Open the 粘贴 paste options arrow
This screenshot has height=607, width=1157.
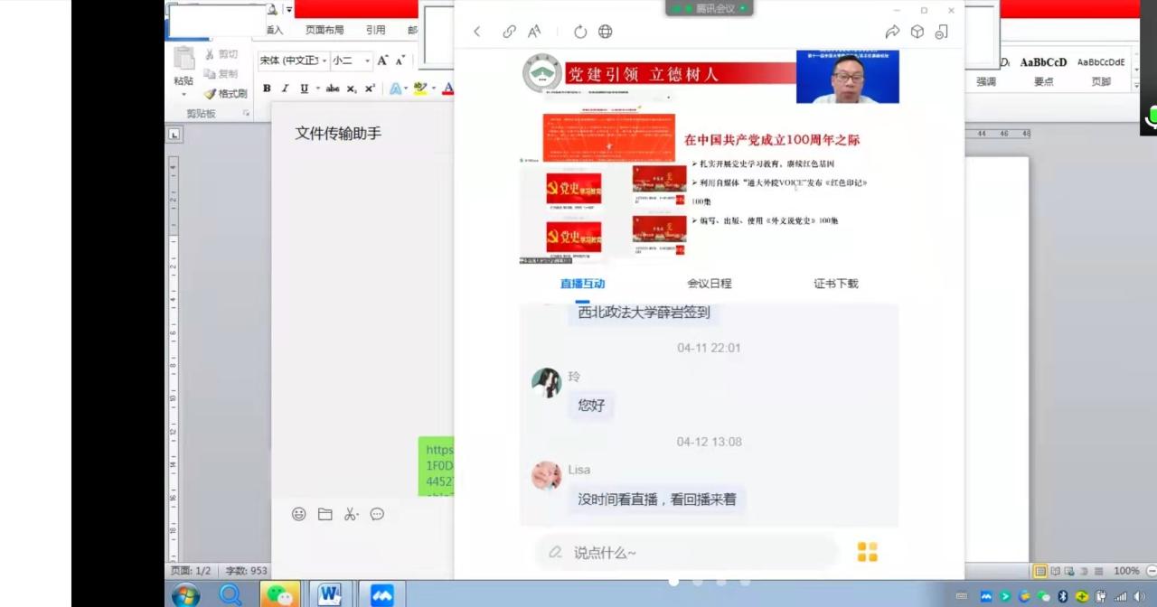pyautogui.click(x=183, y=94)
